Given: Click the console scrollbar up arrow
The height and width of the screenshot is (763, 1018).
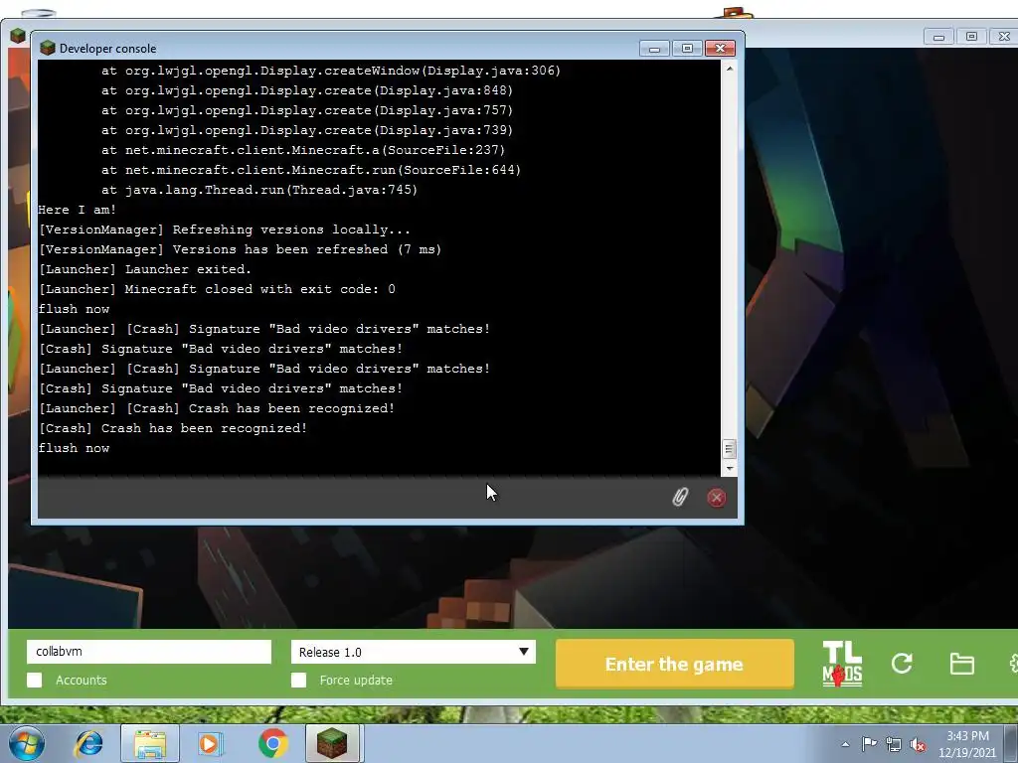Looking at the screenshot, I should coord(729,69).
